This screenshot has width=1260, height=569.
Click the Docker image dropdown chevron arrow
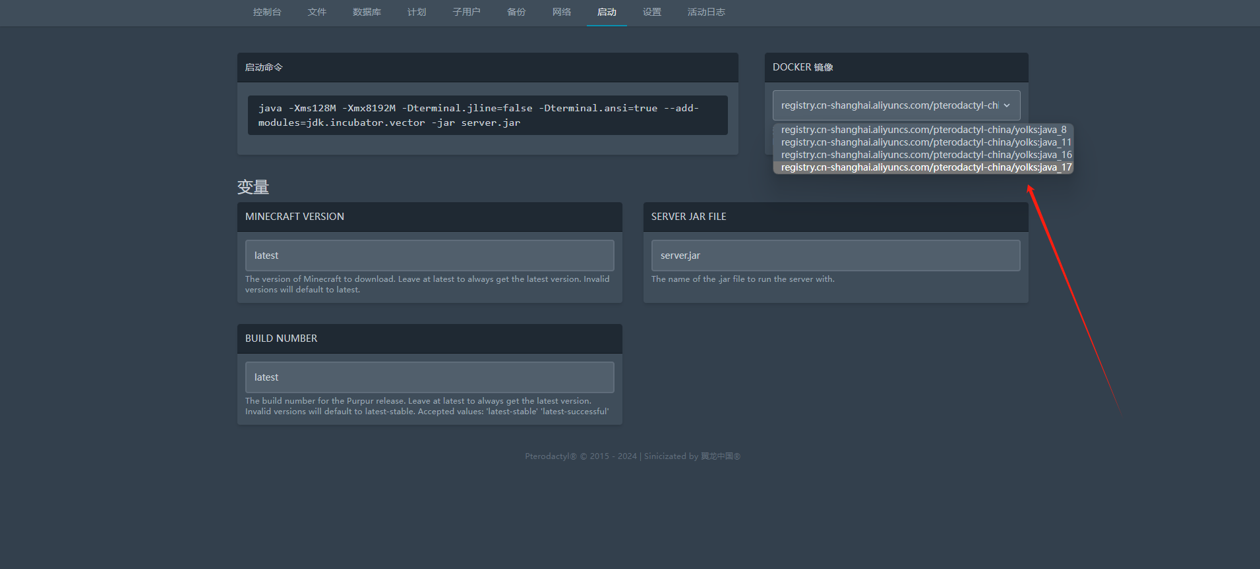pyautogui.click(x=1007, y=105)
